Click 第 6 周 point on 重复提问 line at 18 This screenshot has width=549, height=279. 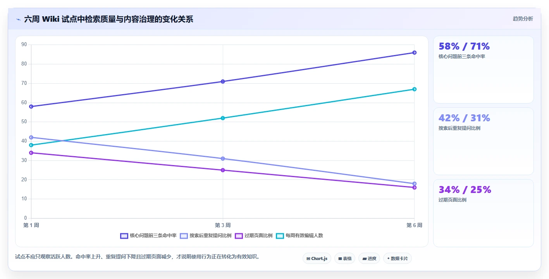tap(414, 184)
